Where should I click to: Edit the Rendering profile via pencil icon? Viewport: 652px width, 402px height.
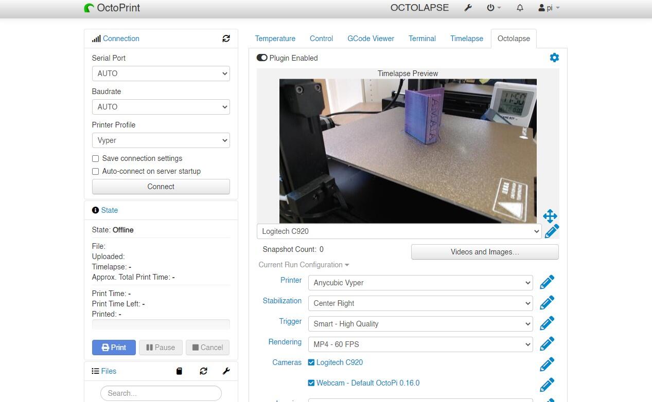pos(547,344)
